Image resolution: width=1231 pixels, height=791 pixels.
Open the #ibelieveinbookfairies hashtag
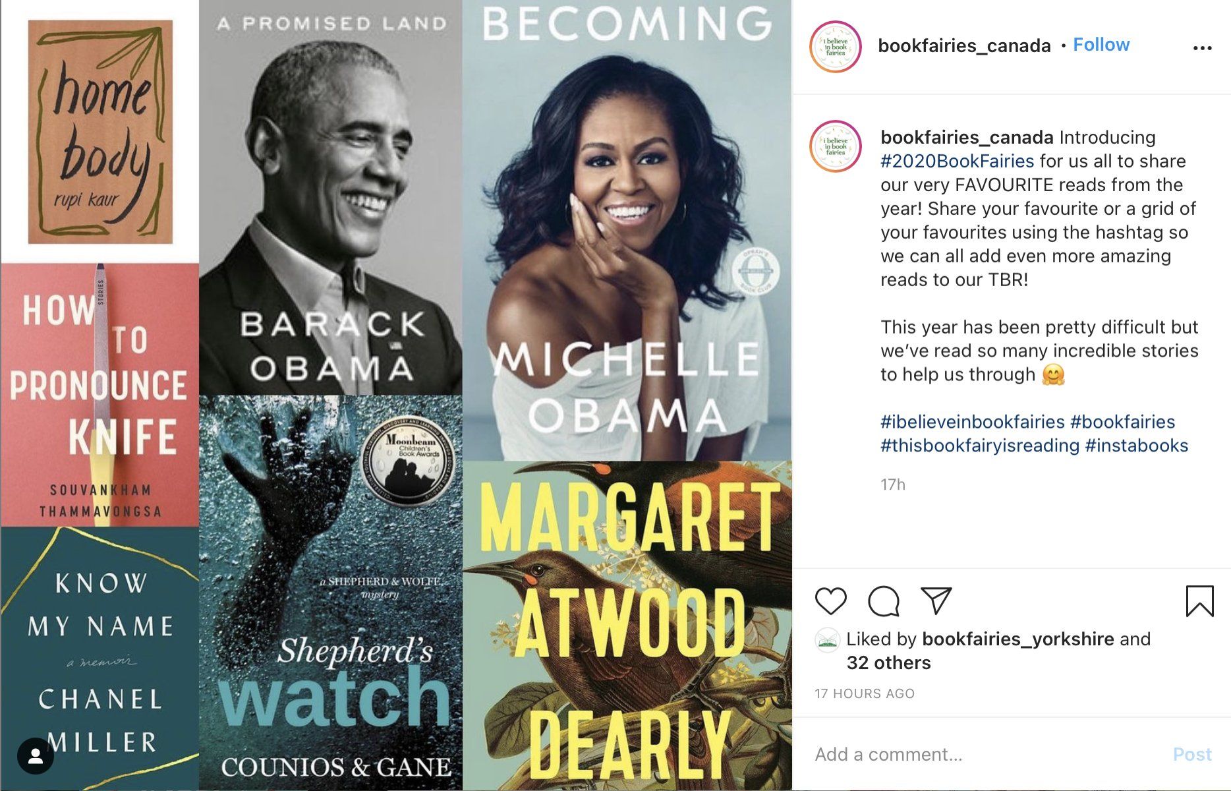(973, 422)
